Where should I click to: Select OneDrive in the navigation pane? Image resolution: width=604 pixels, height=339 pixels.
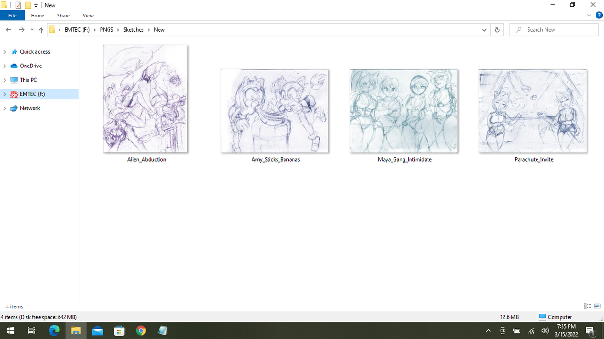point(31,66)
